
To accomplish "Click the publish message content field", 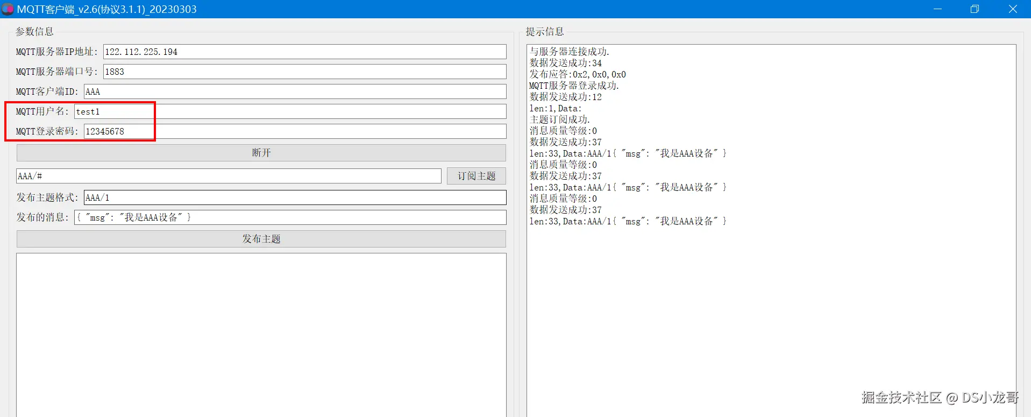I will tap(290, 217).
